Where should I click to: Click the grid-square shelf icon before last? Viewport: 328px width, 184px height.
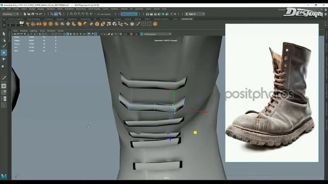pyautogui.click(x=149, y=24)
